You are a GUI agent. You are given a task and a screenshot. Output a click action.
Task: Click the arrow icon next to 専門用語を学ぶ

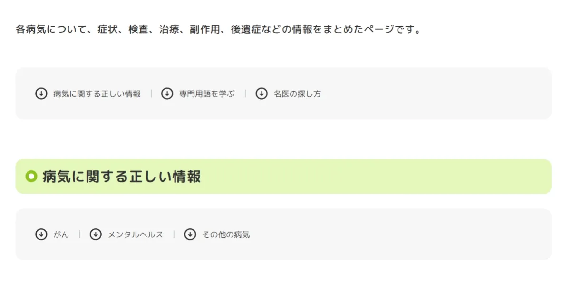tap(167, 94)
